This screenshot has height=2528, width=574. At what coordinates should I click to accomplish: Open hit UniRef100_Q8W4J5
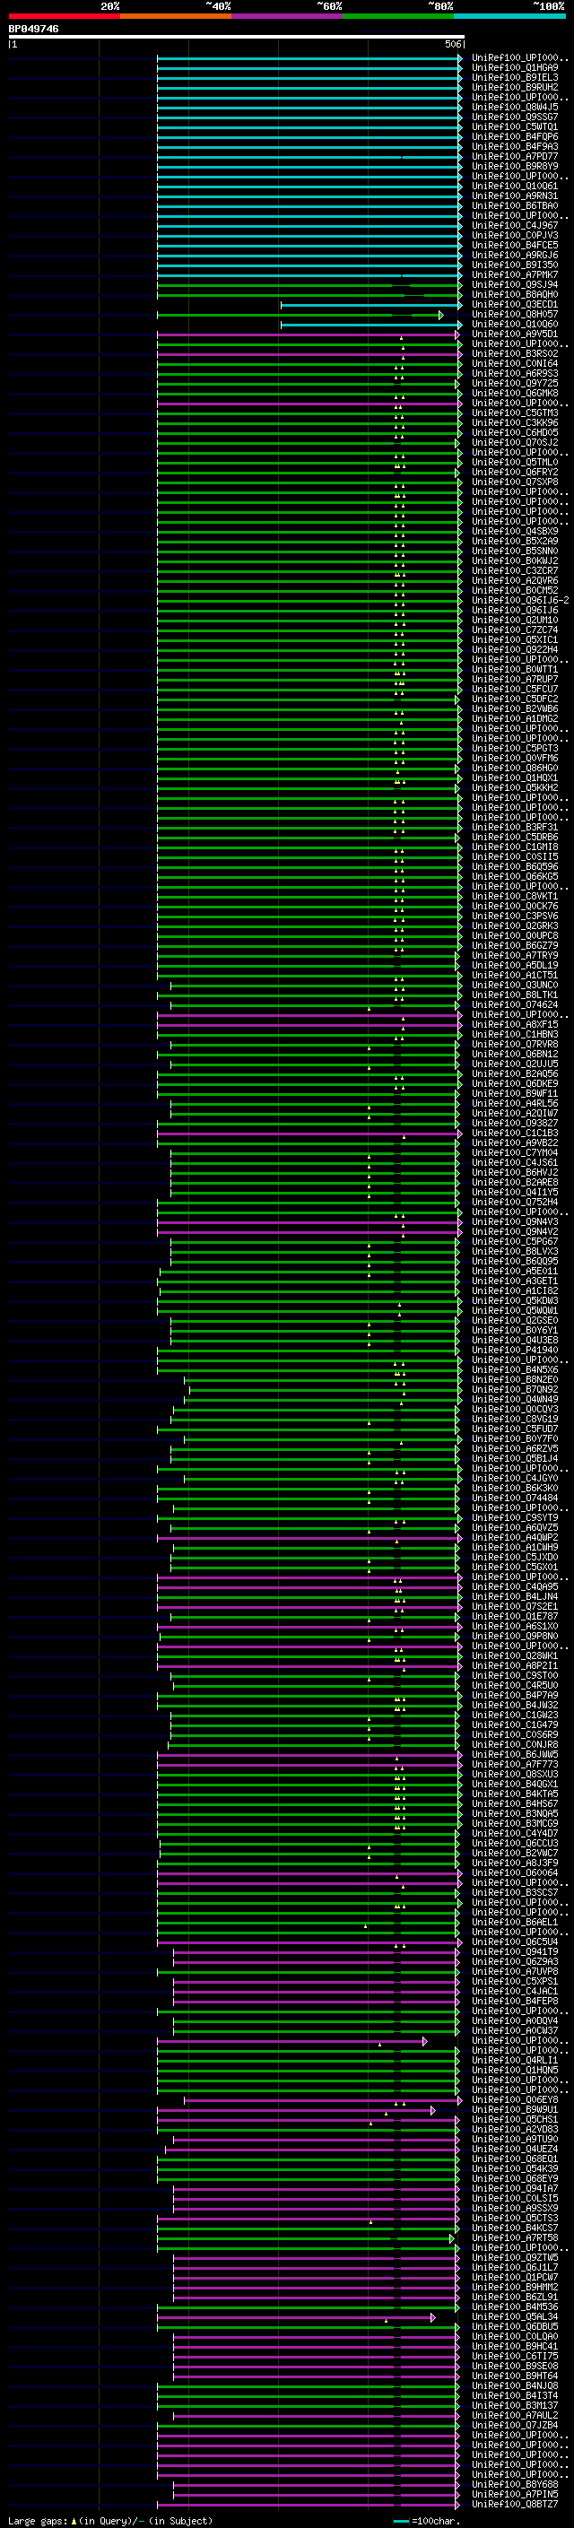pos(515,107)
